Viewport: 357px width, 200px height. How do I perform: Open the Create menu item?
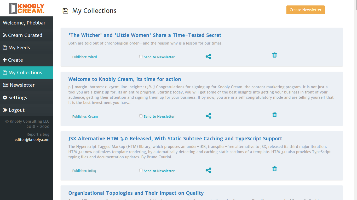tap(27, 60)
